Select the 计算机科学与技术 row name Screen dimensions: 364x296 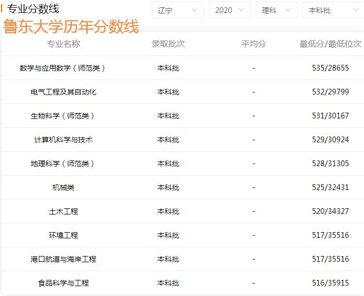[63, 140]
